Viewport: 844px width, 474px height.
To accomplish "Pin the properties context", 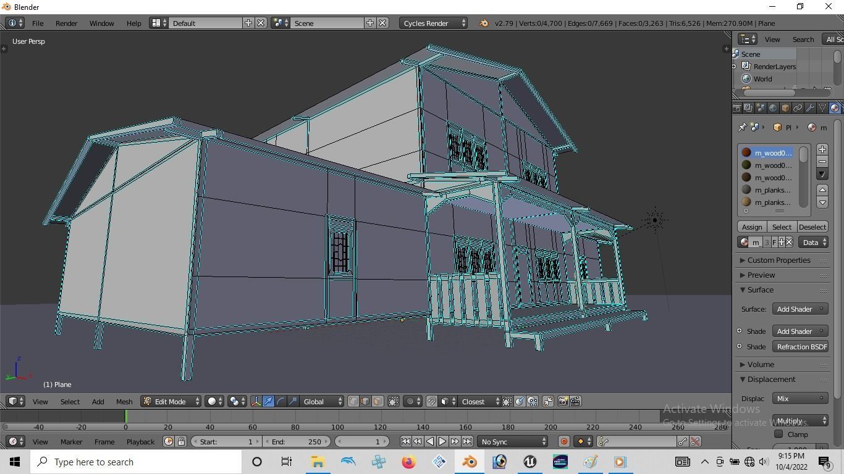I will point(742,127).
